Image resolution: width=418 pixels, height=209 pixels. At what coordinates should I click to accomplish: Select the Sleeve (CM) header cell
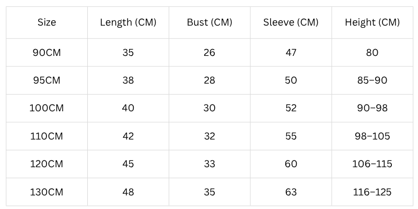291,22
